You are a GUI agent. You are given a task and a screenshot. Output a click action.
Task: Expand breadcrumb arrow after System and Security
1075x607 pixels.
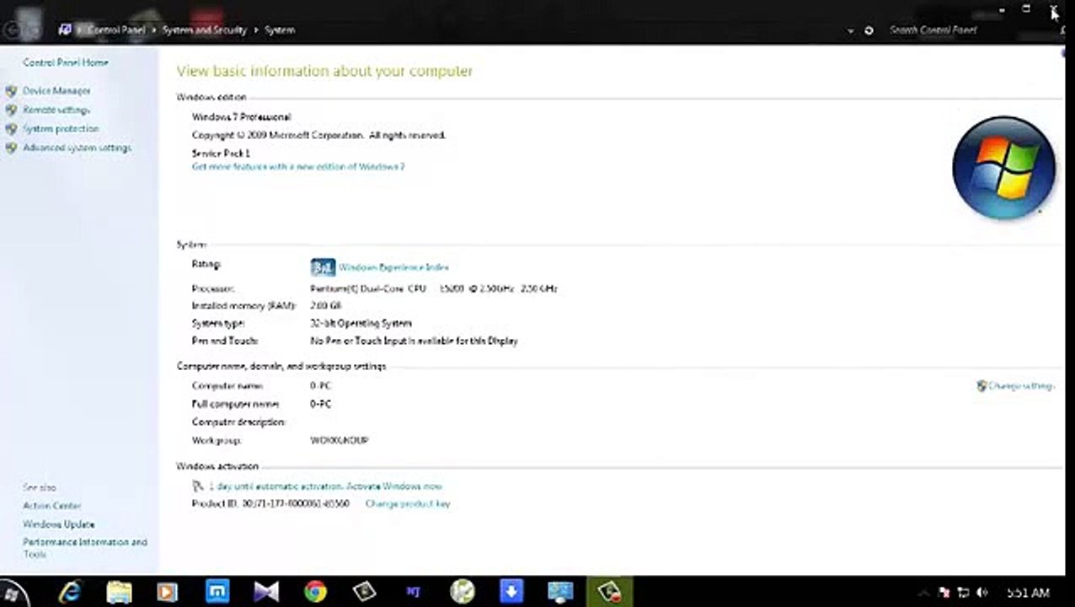coord(256,30)
